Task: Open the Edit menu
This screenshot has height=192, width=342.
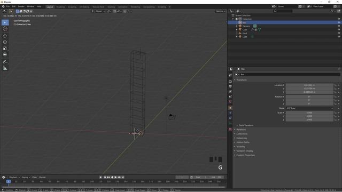Action: 14,6
